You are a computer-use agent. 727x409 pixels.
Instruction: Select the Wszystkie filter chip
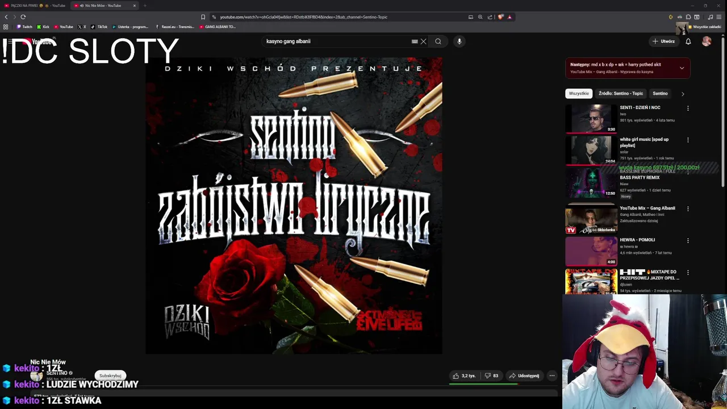pyautogui.click(x=579, y=93)
